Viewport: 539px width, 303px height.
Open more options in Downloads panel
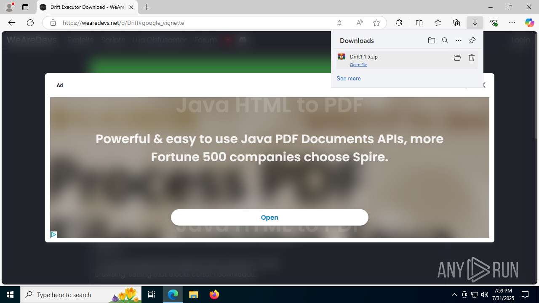click(459, 40)
